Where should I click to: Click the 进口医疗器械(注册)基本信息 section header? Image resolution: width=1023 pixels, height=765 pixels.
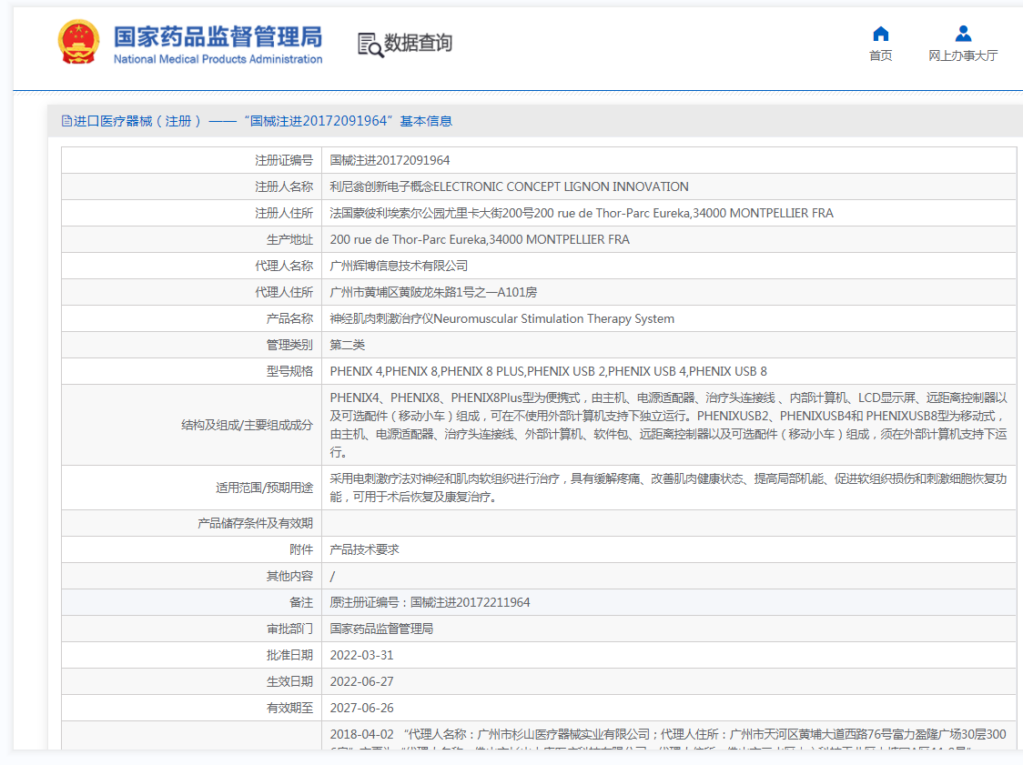262,121
